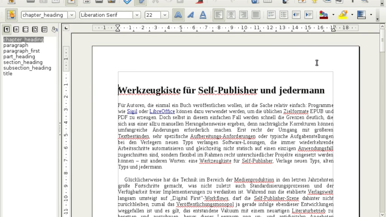The width and height of the screenshot is (386, 217).
Task: Click the ruler tab stop type button
Action: (66, 28)
